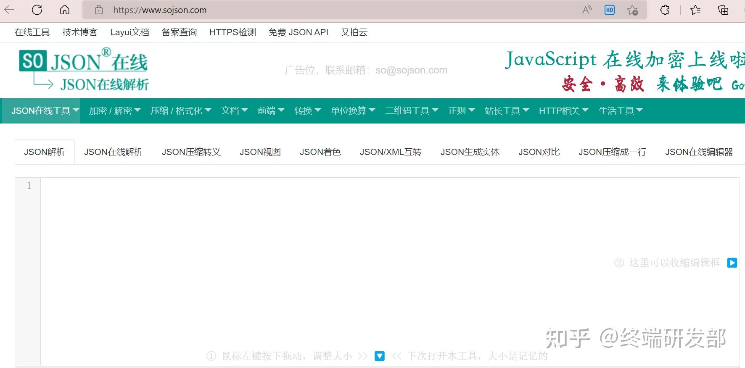Image resolution: width=745 pixels, height=368 pixels.
Task: Switch to the JSON生成实体 tab
Action: 470,152
